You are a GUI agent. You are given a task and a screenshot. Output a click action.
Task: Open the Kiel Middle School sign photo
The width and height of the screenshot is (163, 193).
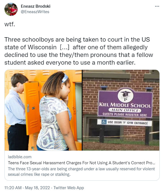[121, 110]
